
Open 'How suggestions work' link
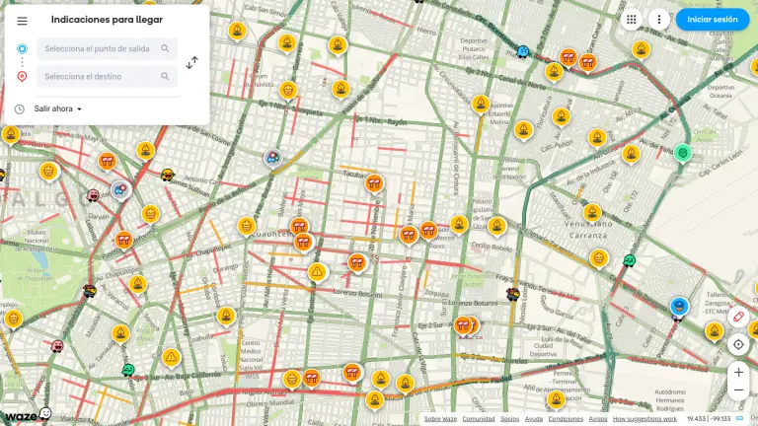pos(644,419)
